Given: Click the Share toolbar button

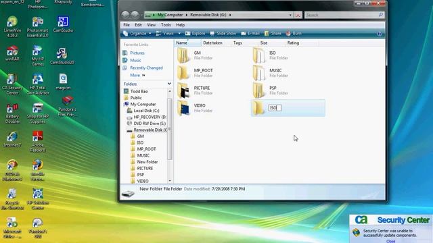Looking at the screenshot, I should (x=273, y=33).
